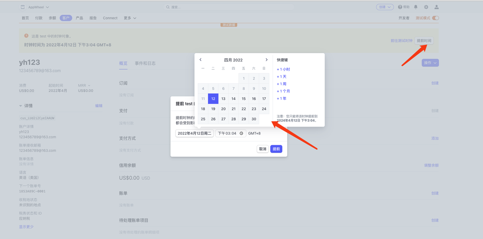483x239 pixels.
Task: Select day 20 in the calendar
Action: click(223, 109)
